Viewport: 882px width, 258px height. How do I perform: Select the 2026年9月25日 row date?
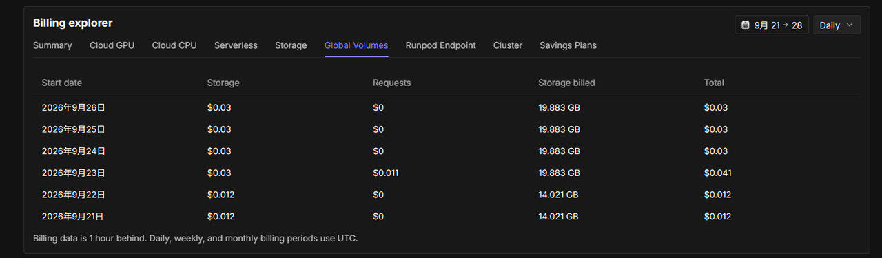pyautogui.click(x=73, y=129)
